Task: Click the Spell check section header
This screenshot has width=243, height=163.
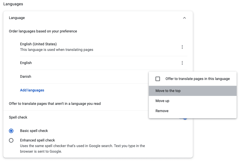Action: pos(18,117)
